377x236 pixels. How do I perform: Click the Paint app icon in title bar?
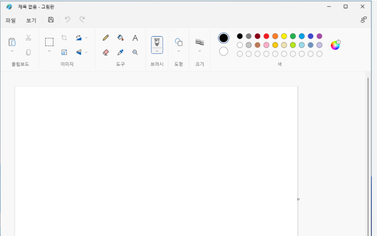click(9, 7)
